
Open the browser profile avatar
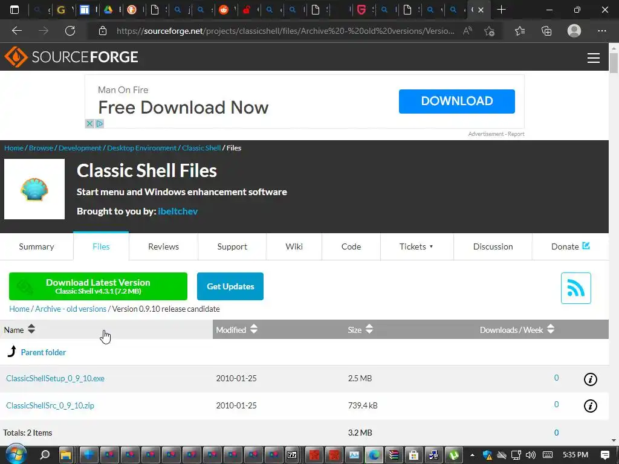tap(574, 31)
